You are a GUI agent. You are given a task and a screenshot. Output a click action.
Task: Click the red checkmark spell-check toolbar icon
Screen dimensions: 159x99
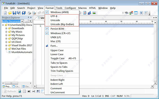[x=85, y=13]
